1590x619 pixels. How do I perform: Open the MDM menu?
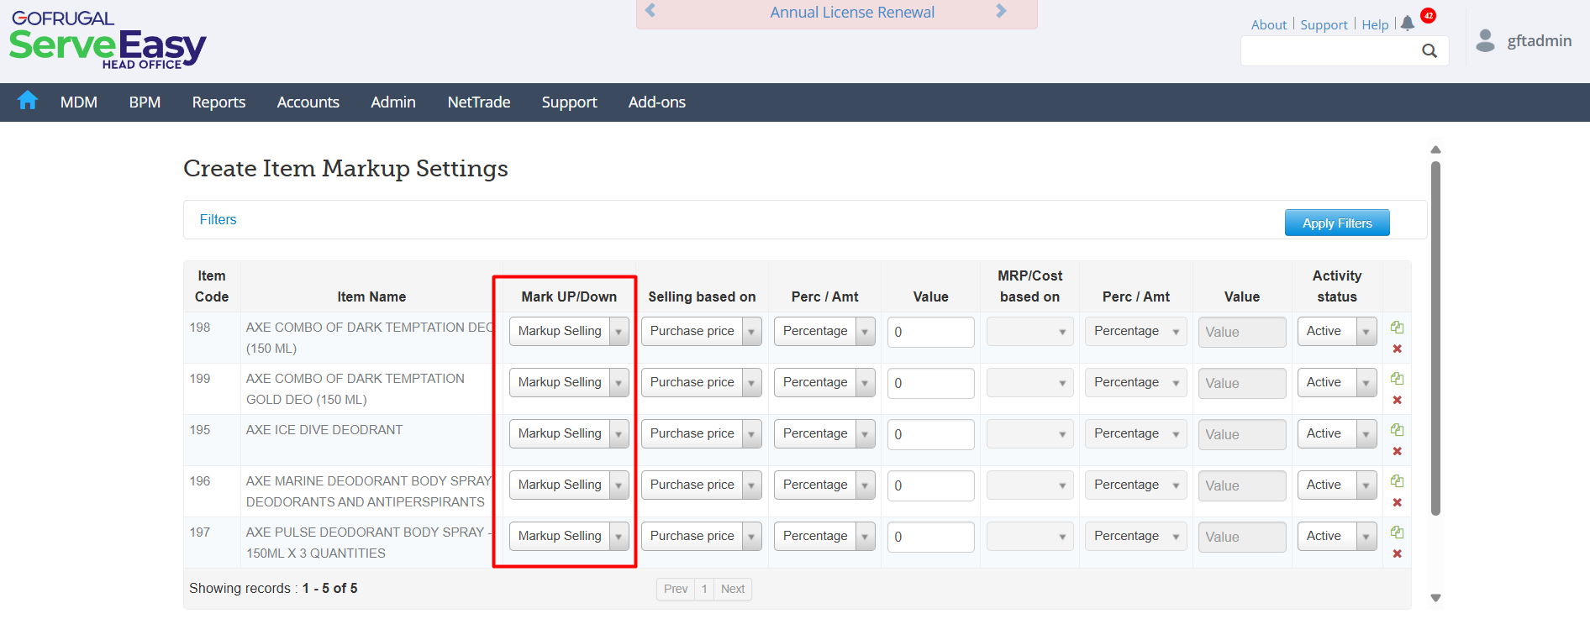[79, 102]
